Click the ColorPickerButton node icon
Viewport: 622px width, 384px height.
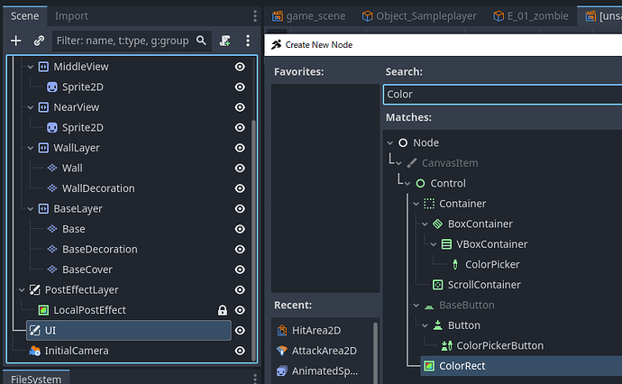445,345
